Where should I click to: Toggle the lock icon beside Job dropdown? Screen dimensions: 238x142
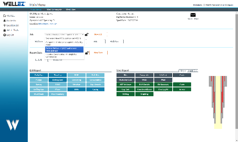coord(87,34)
